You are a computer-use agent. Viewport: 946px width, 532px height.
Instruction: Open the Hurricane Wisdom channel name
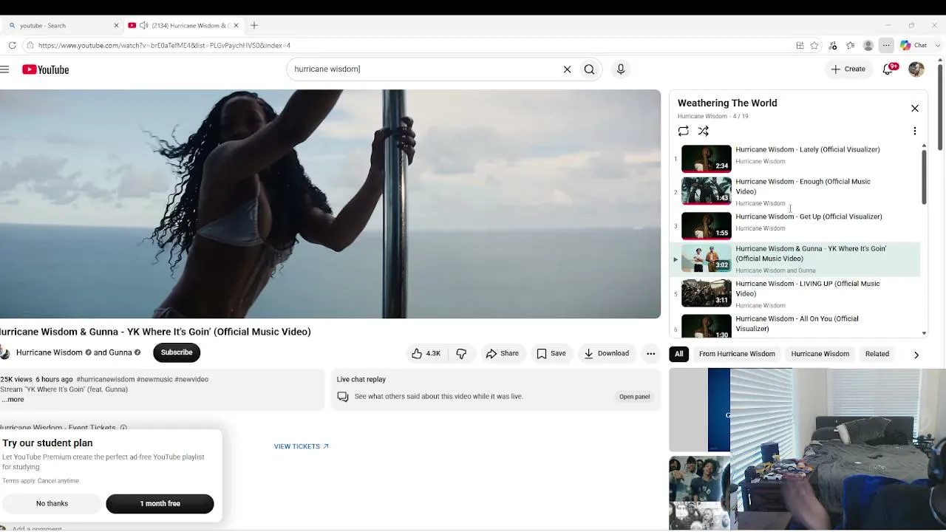tap(50, 352)
